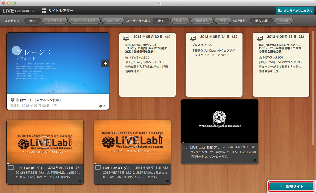Sort by 新しい順
This screenshot has height=193, width=316.
pos(261,21)
